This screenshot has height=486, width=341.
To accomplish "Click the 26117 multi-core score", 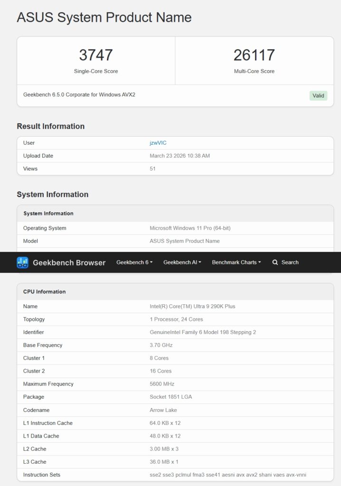I will pyautogui.click(x=254, y=55).
